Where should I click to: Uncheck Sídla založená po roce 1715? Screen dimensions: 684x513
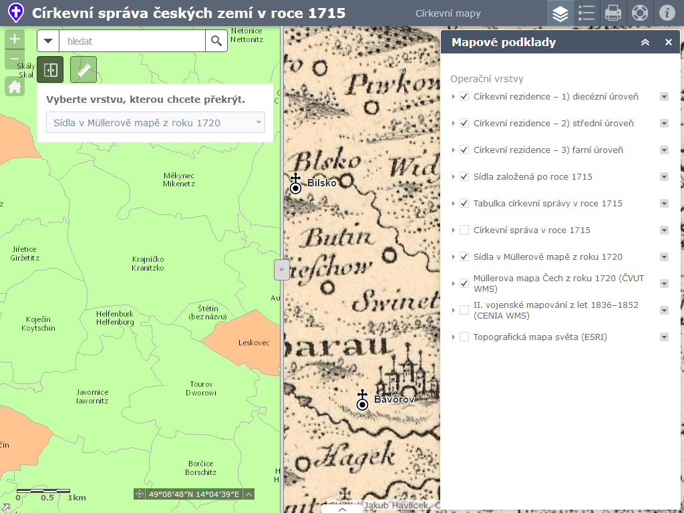click(x=464, y=176)
